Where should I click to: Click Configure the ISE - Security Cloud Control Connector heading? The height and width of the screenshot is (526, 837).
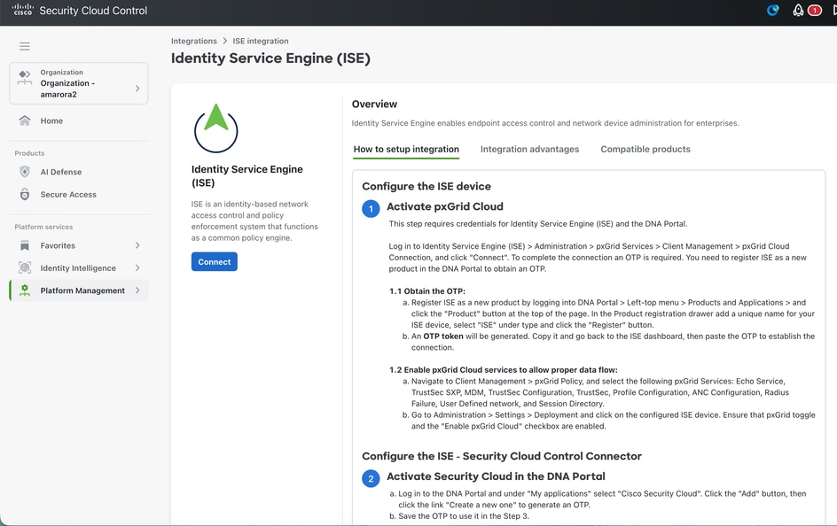click(502, 456)
